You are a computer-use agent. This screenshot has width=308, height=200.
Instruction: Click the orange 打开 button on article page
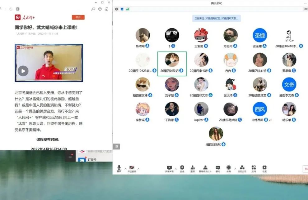78,17
